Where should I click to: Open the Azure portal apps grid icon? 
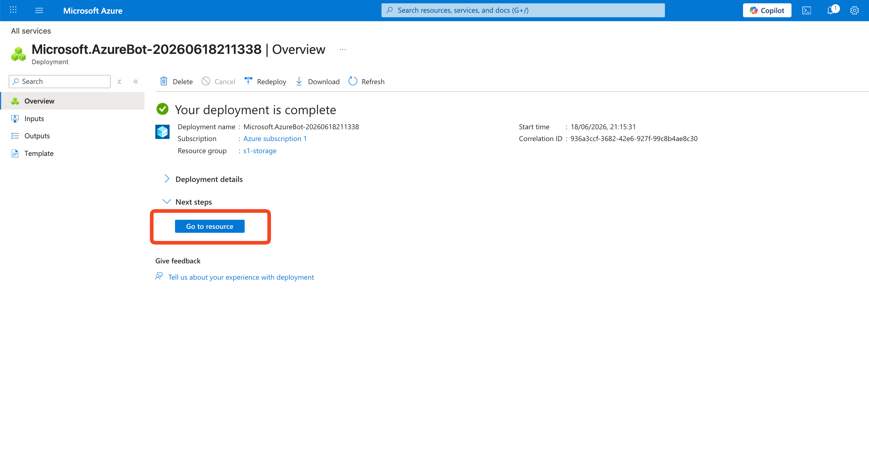tap(13, 10)
